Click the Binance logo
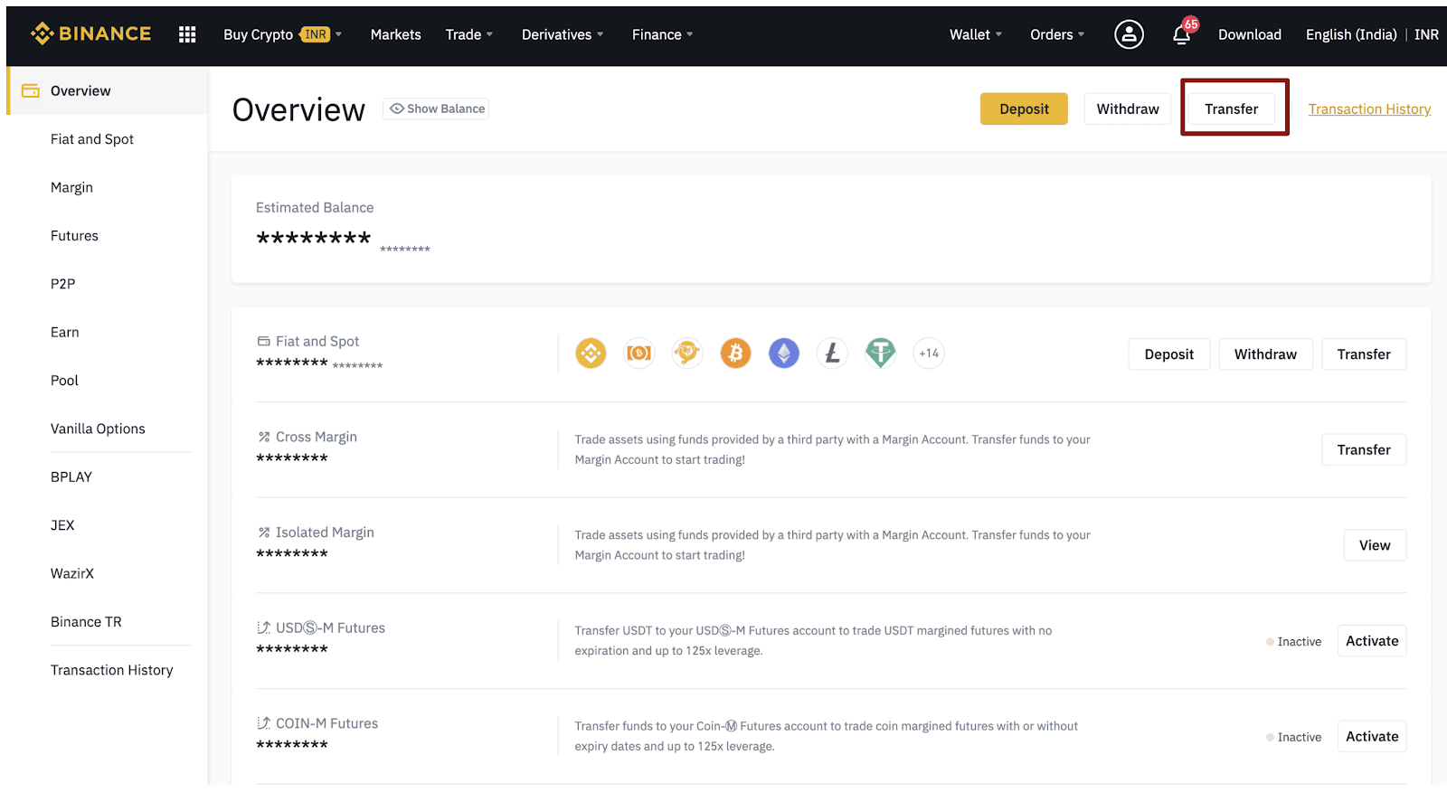The image size is (1447, 802). coord(90,34)
